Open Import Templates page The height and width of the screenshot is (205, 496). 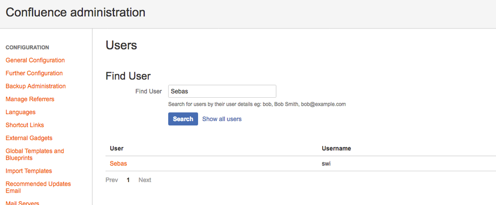[29, 171]
